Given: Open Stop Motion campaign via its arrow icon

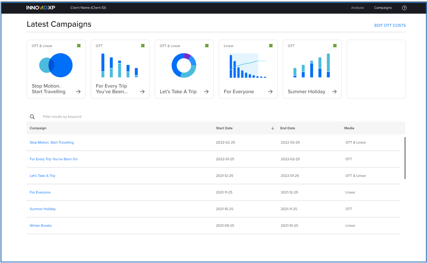Looking at the screenshot, I should (x=78, y=91).
